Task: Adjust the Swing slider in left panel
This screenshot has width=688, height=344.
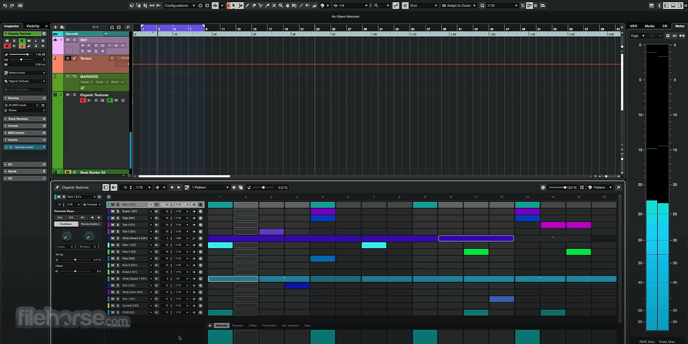Action: [75, 260]
